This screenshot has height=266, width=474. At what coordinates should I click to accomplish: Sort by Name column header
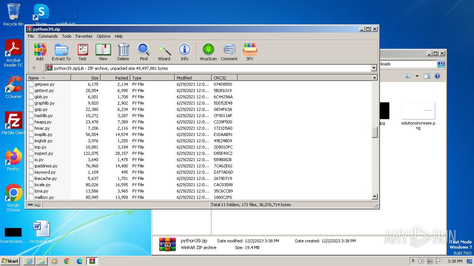49,78
